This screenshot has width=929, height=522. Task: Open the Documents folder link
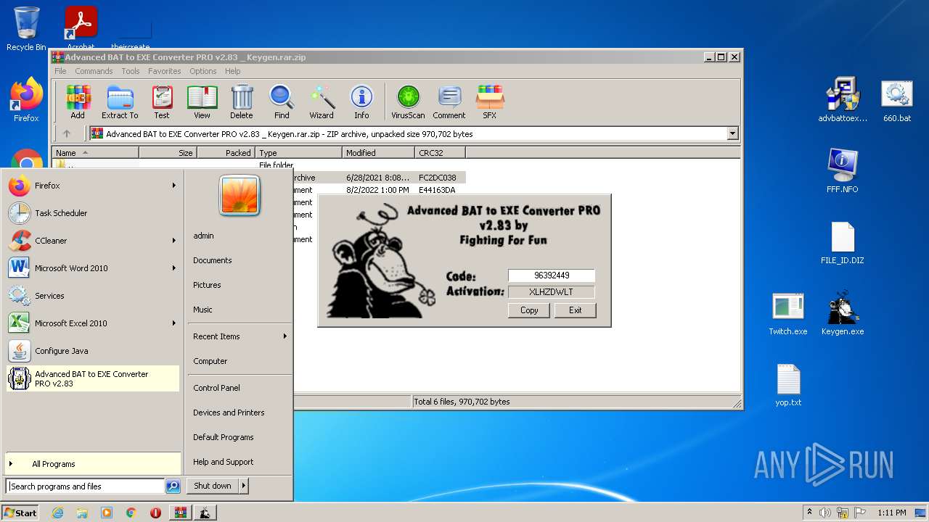[213, 260]
